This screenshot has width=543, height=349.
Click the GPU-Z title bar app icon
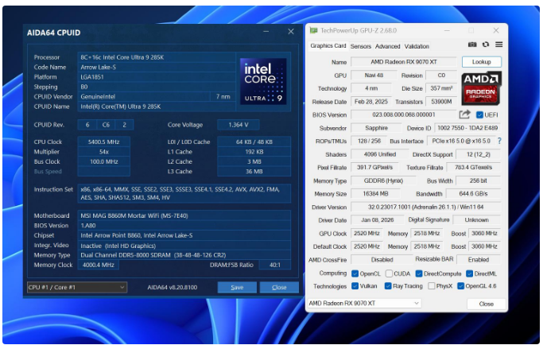pyautogui.click(x=313, y=30)
